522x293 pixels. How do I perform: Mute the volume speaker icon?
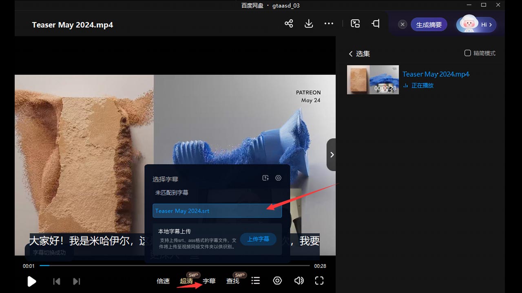click(299, 280)
